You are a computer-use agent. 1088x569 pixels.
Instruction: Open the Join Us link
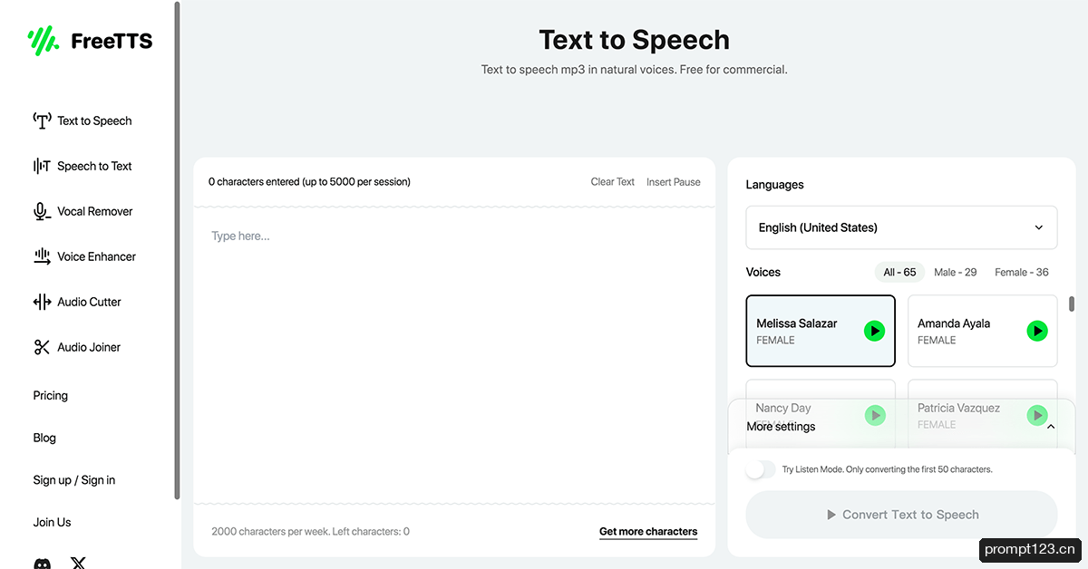(x=52, y=522)
